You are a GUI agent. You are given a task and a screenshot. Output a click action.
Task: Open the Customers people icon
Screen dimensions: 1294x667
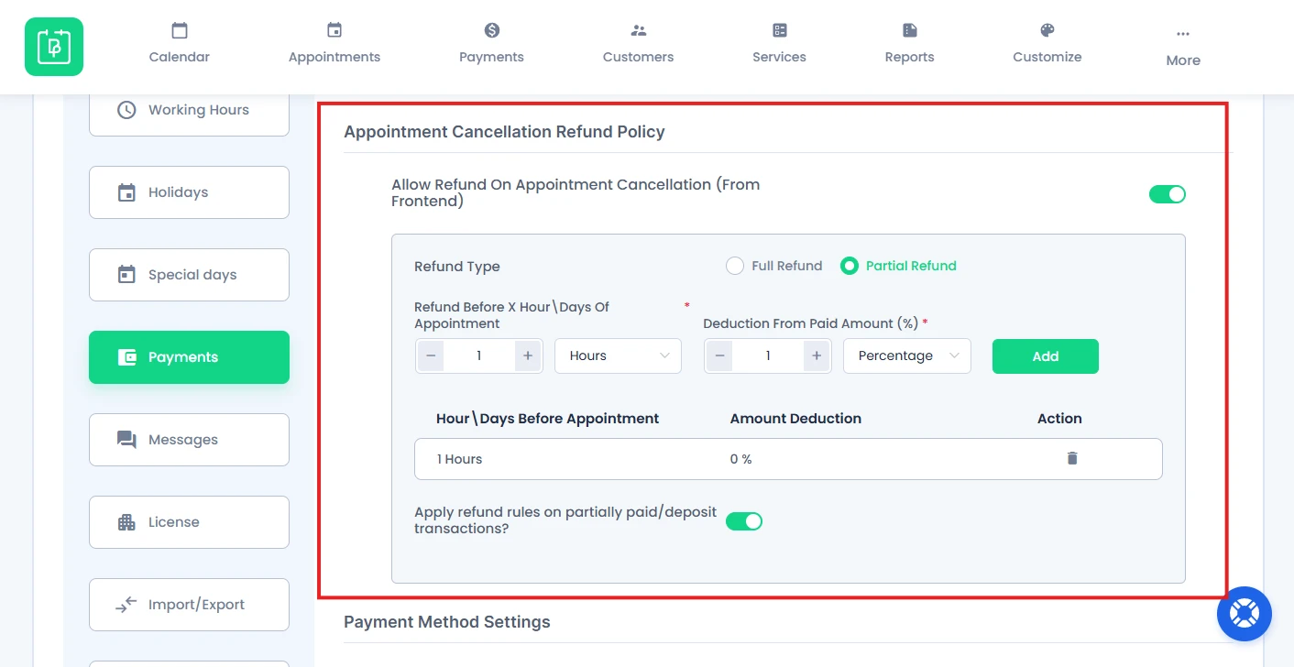pyautogui.click(x=639, y=30)
